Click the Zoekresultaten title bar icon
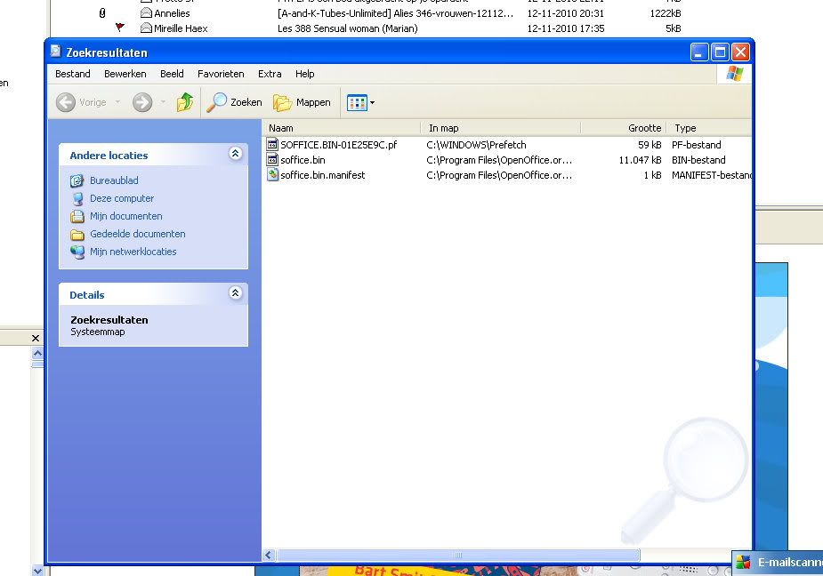 [x=56, y=52]
